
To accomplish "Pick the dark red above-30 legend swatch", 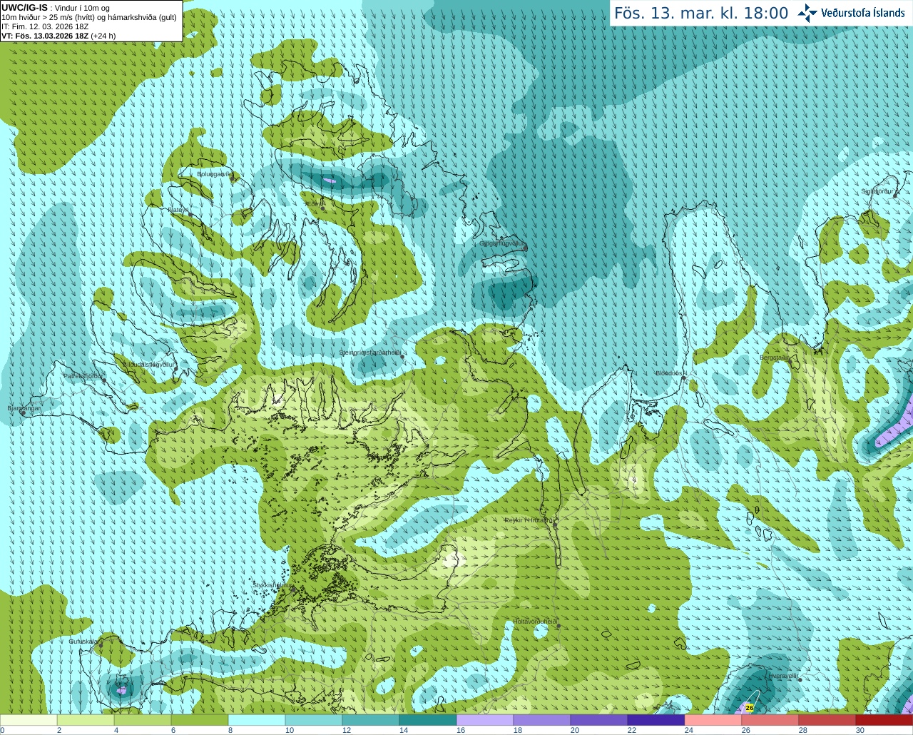I will 884,720.
